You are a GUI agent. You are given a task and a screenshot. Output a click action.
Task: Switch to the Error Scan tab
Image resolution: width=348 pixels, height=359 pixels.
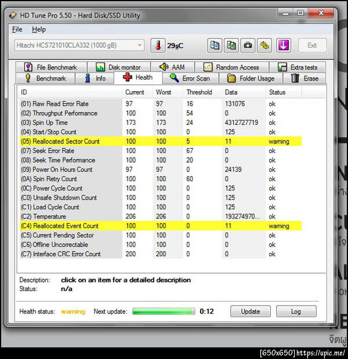pos(190,78)
